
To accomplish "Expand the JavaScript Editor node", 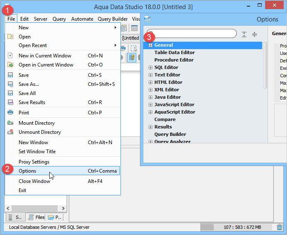I will [x=150, y=104].
